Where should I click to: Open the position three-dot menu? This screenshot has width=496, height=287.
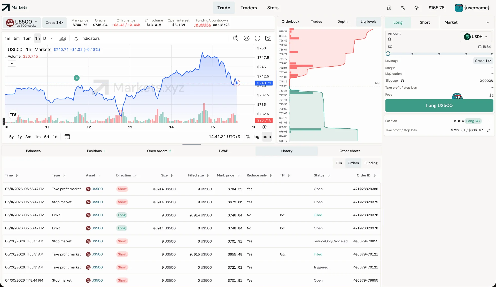tap(489, 121)
